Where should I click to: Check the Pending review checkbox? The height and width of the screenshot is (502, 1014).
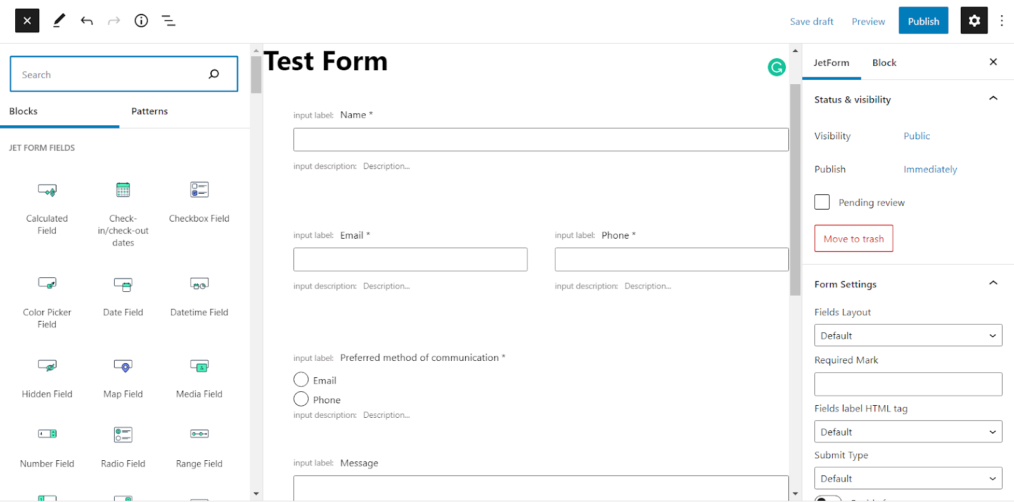tap(822, 202)
